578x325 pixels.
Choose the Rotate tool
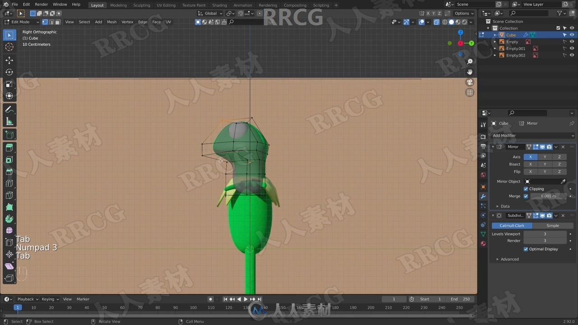(x=9, y=72)
